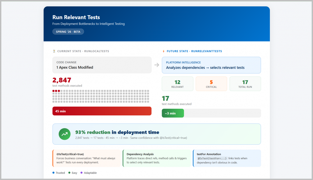Viewport: 313px width, 180px height.
Task: Click the green ~3 min progress bar
Action: pyautogui.click(x=173, y=113)
